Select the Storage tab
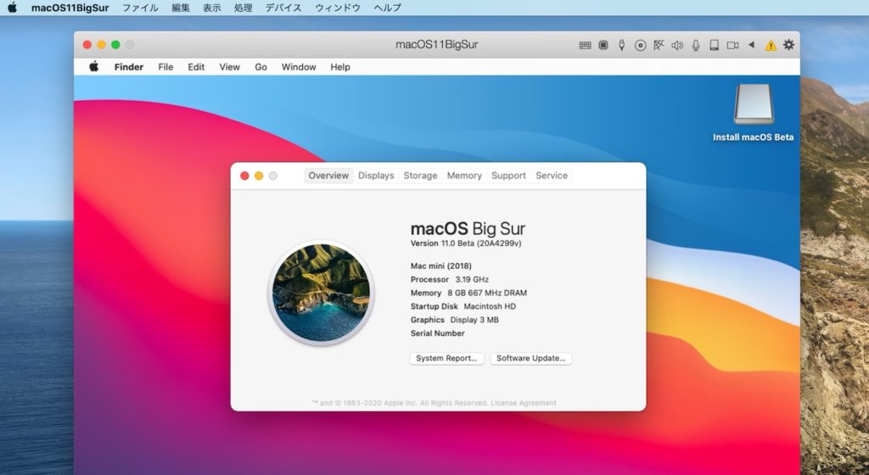Image resolution: width=869 pixels, height=475 pixels. 420,176
